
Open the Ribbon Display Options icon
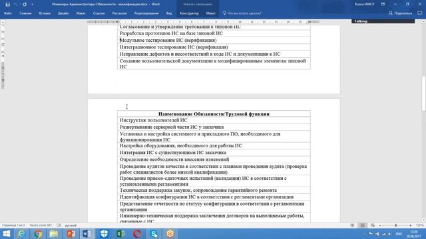383,5
